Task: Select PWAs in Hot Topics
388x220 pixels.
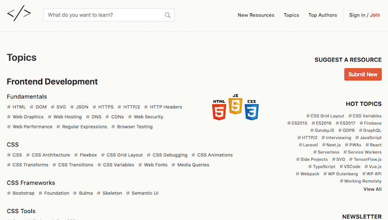Action: click(353, 145)
